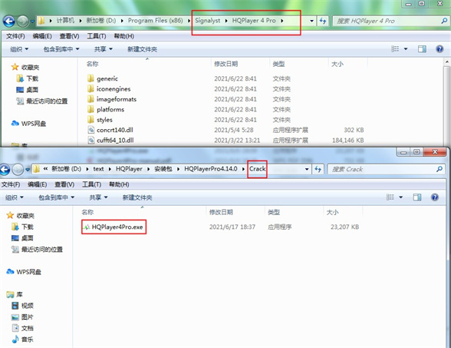Expand the 包含到库中 dropdown in the Crack window
Viewport: 451px width, 348px height.
pos(57,197)
